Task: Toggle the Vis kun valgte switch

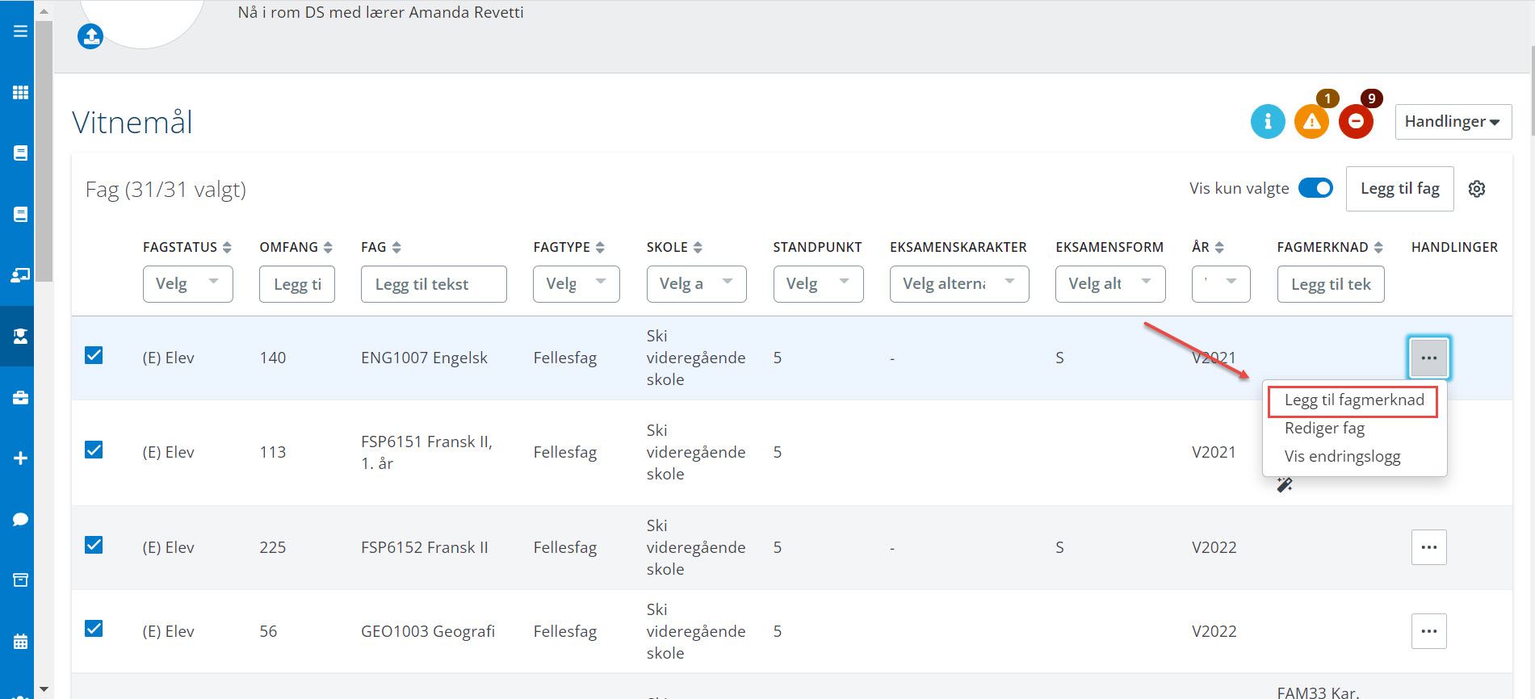Action: click(1315, 188)
